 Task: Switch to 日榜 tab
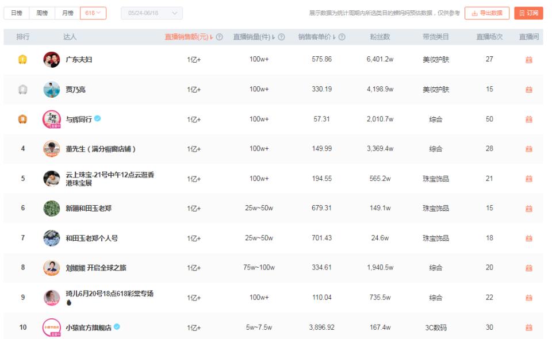point(17,13)
